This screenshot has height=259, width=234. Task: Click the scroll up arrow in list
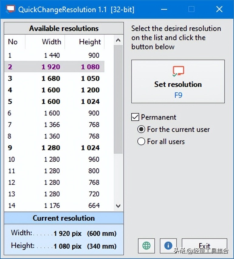pos(118,40)
